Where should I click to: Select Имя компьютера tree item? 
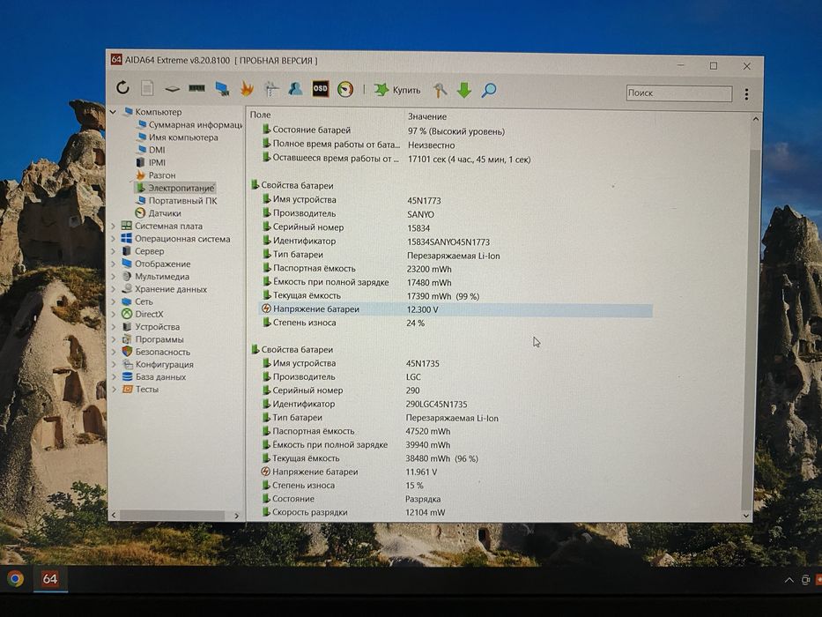(183, 138)
